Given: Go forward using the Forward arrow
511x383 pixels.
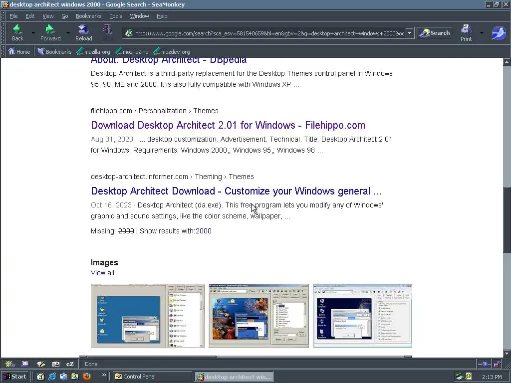Looking at the screenshot, I should tap(50, 32).
